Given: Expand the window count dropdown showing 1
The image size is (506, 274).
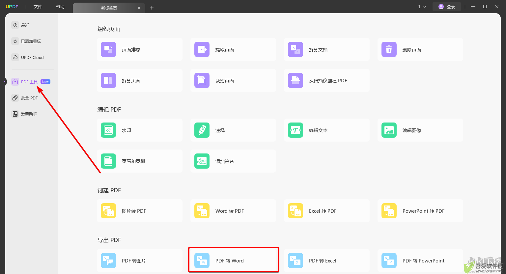Looking at the screenshot, I should pos(422,7).
